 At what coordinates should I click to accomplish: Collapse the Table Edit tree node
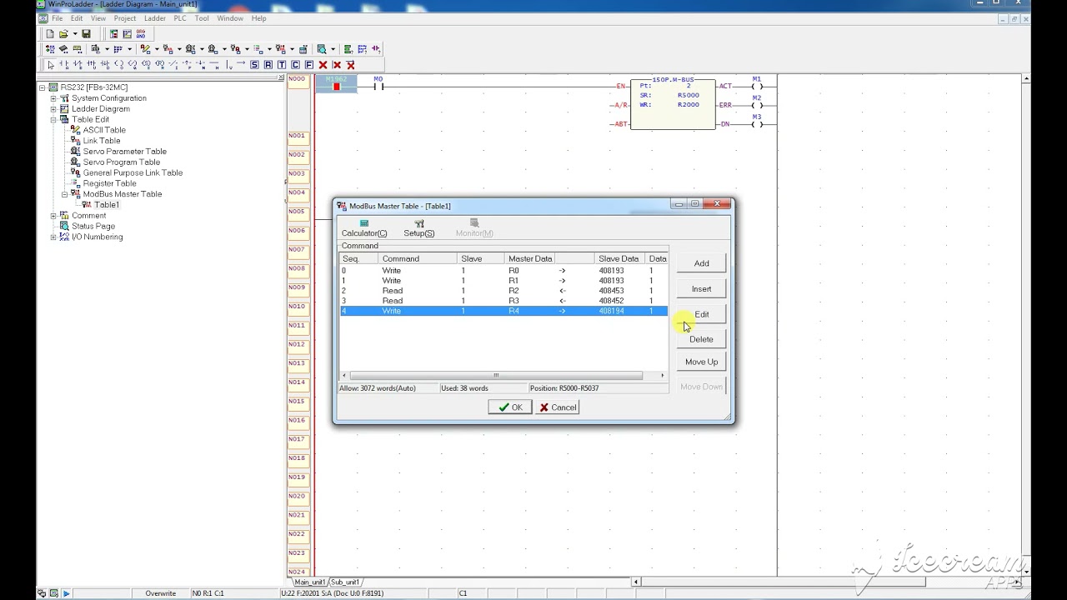click(53, 119)
